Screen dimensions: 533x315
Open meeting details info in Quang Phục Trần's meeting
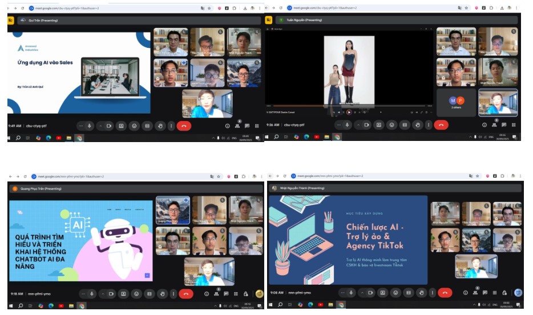click(207, 294)
